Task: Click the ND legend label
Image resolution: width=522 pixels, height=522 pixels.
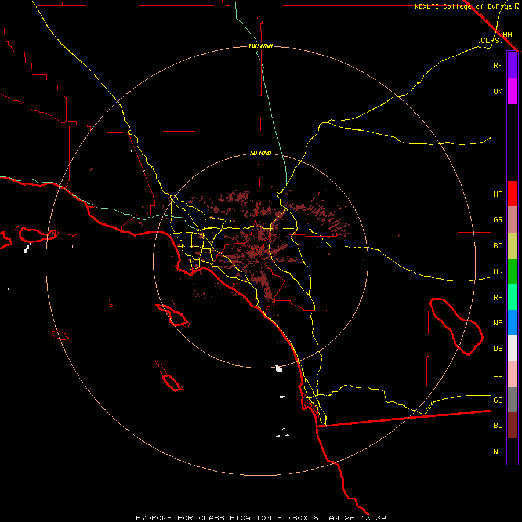Action: (x=498, y=451)
